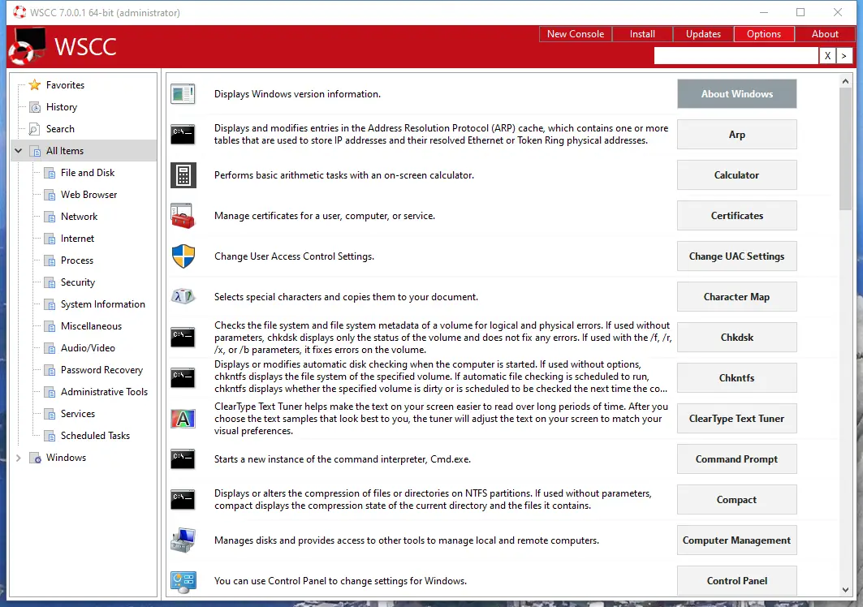This screenshot has width=863, height=607.
Task: Select System Information category
Action: [102, 304]
